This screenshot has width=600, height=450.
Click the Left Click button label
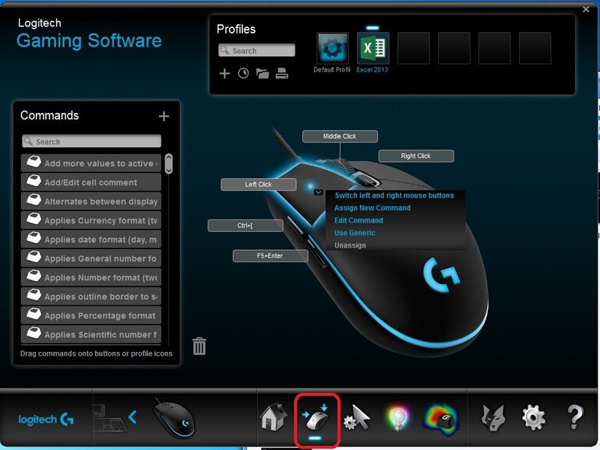259,185
